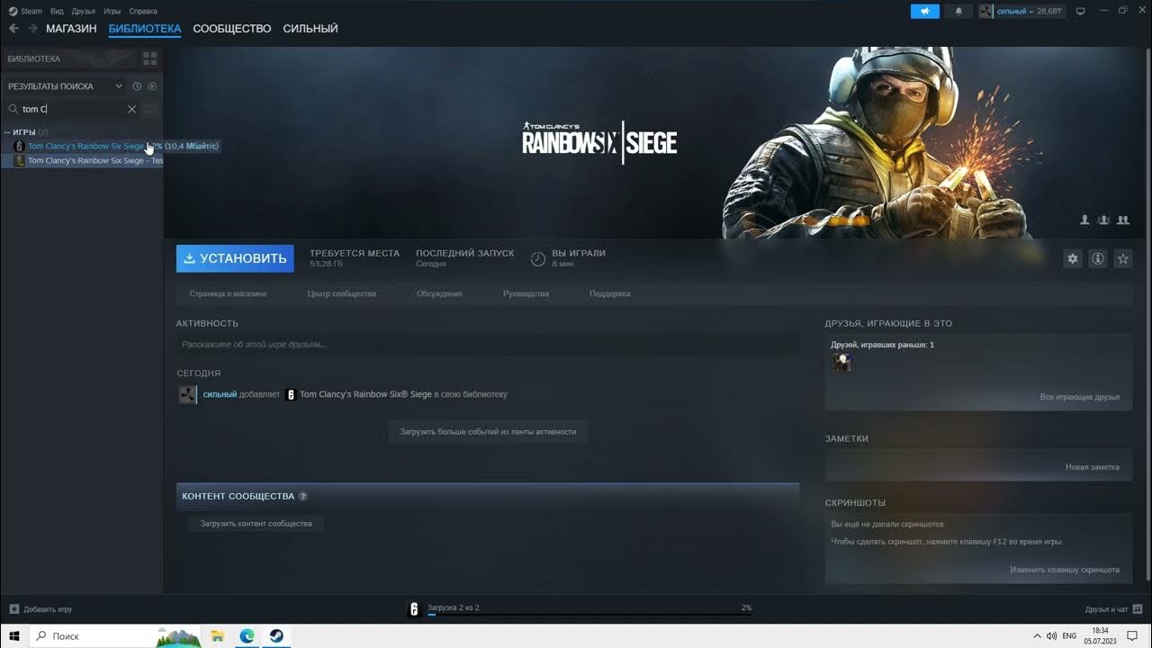Image resolution: width=1152 pixels, height=648 pixels.
Task: Open the Игры menu
Action: click(x=112, y=12)
